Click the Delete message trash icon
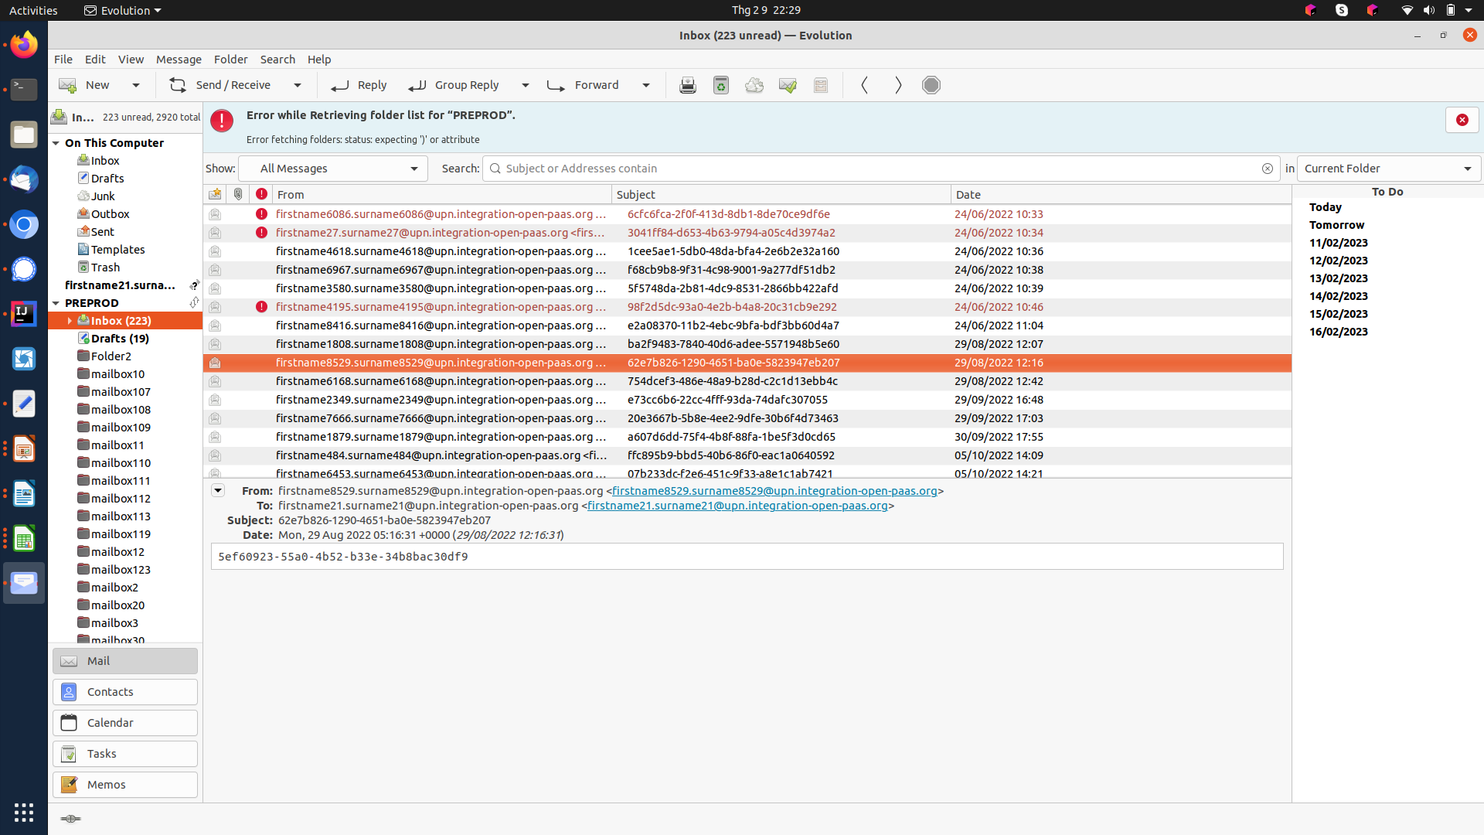 [x=720, y=85]
